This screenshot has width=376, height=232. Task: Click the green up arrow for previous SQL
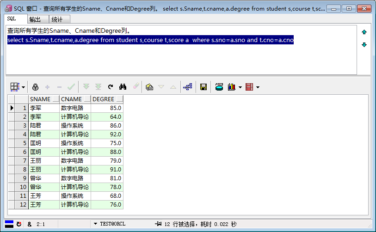[364, 32]
